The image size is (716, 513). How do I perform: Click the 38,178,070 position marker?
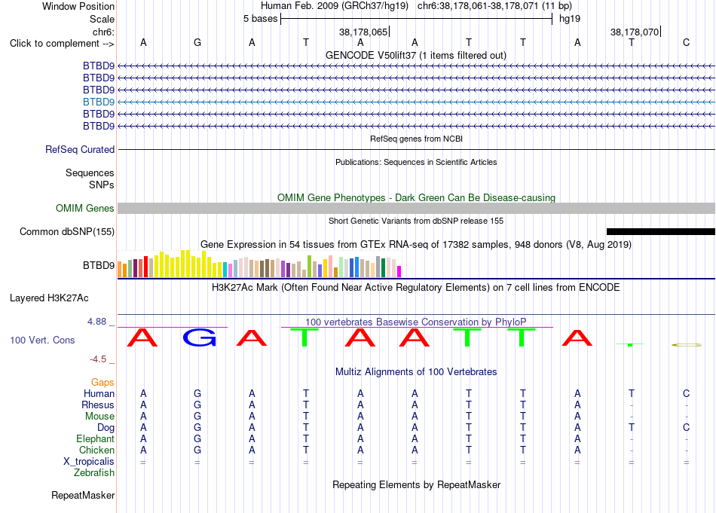coord(635,32)
